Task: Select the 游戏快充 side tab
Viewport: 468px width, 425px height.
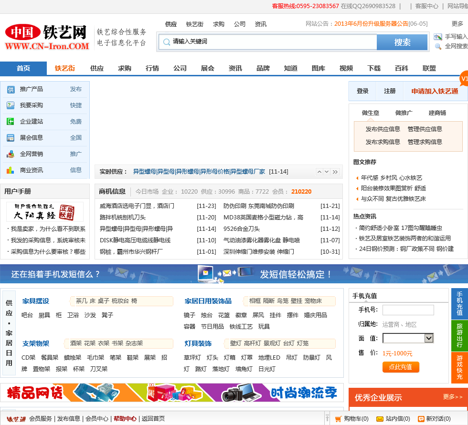Action: 459,367
